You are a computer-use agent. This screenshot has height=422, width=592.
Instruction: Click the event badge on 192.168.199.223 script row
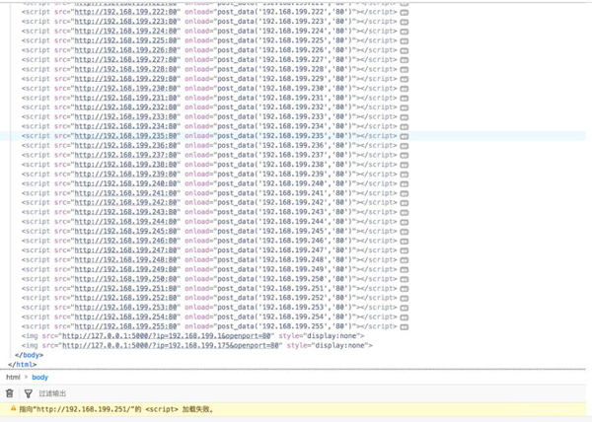pos(404,22)
